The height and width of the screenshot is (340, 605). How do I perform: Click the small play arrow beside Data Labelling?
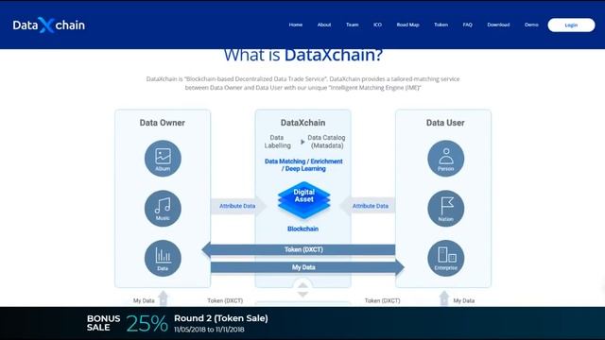click(302, 142)
